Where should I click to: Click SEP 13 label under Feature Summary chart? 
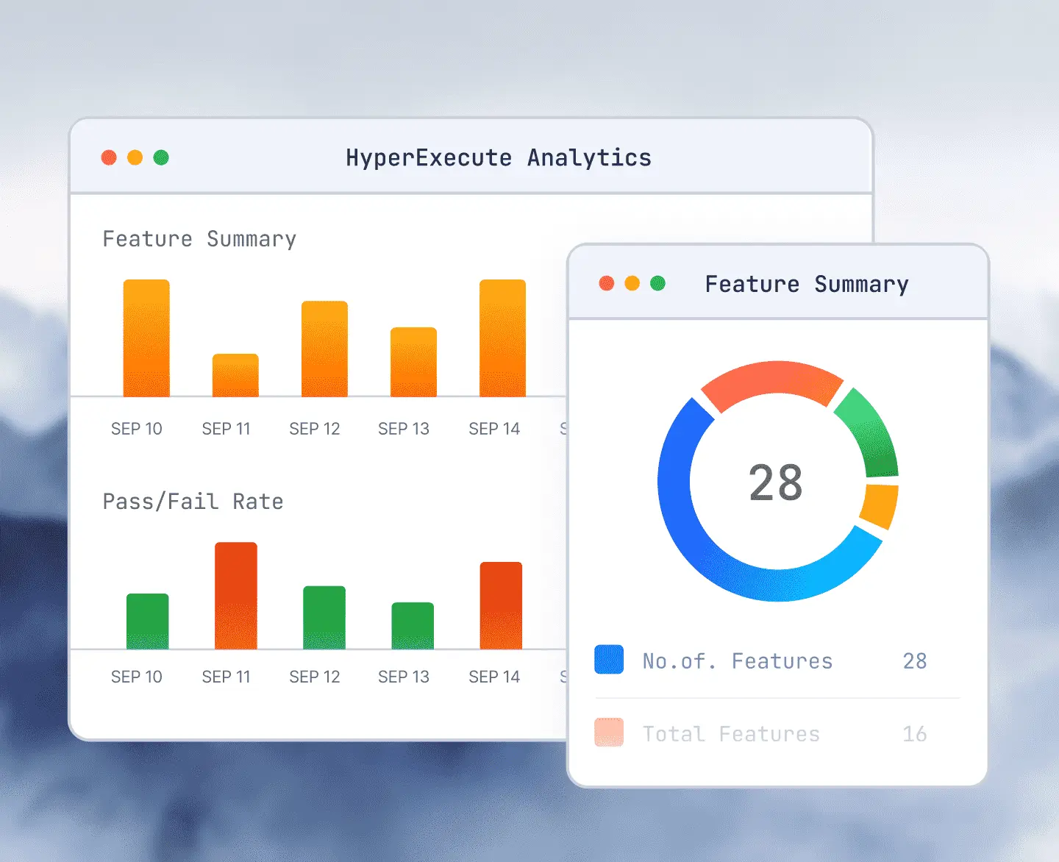404,429
